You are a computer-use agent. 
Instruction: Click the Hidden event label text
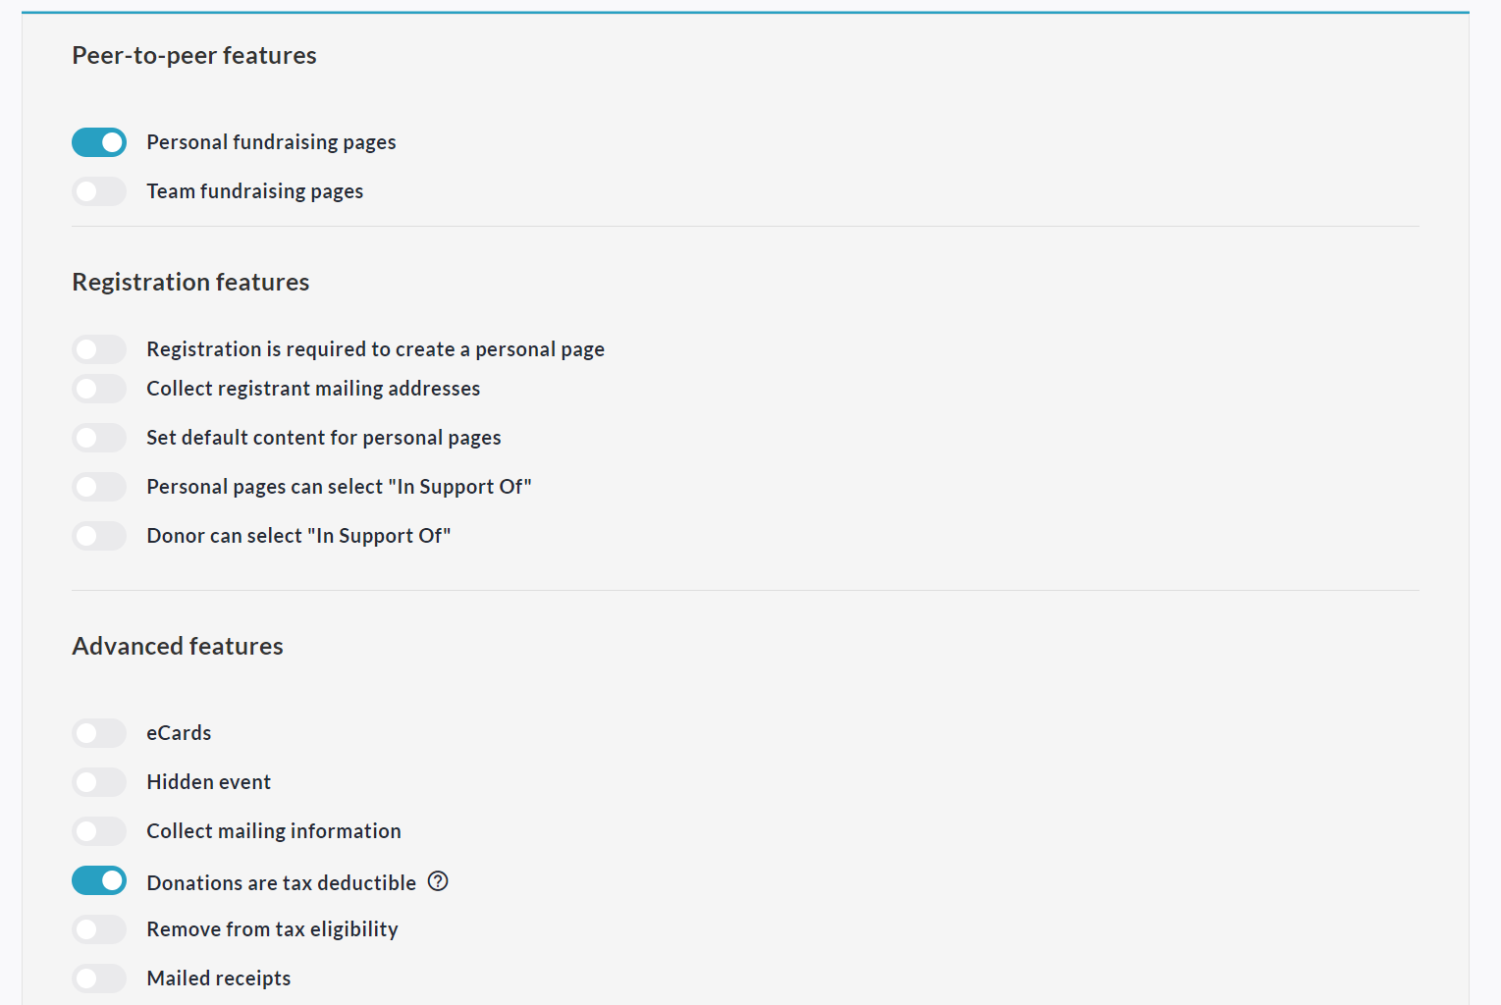click(208, 782)
